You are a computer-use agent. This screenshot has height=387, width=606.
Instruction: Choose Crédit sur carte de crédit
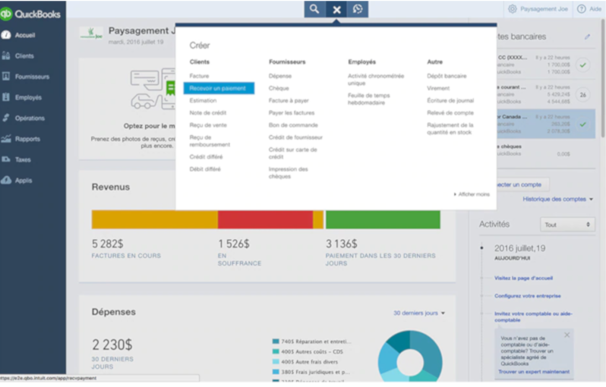pyautogui.click(x=292, y=153)
